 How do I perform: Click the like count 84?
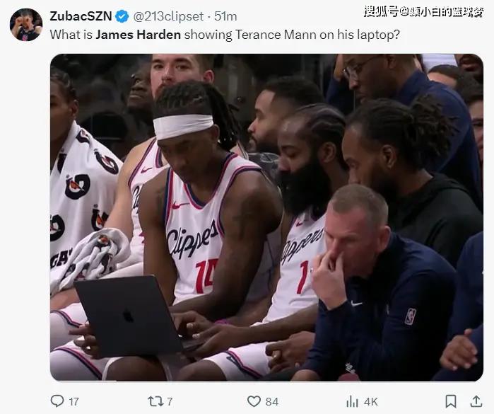(x=271, y=402)
